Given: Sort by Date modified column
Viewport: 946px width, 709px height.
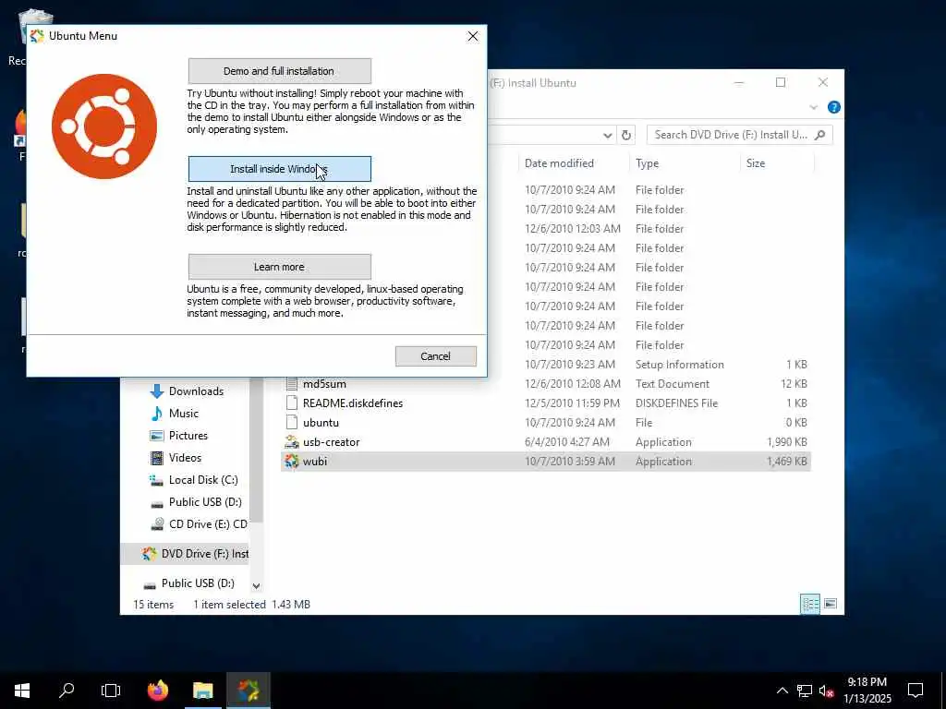Looking at the screenshot, I should tap(559, 163).
